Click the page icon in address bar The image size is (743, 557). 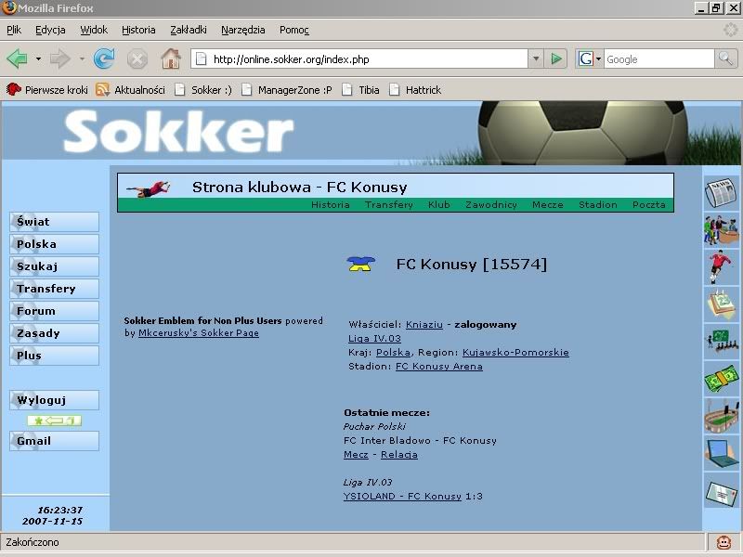tap(202, 59)
